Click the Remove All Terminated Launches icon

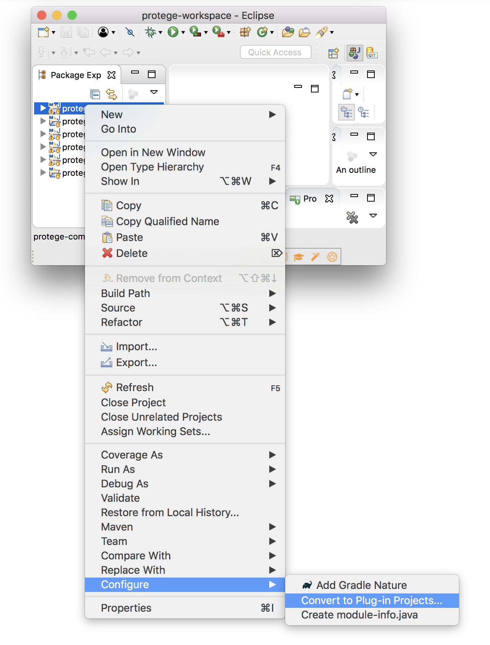[352, 217]
